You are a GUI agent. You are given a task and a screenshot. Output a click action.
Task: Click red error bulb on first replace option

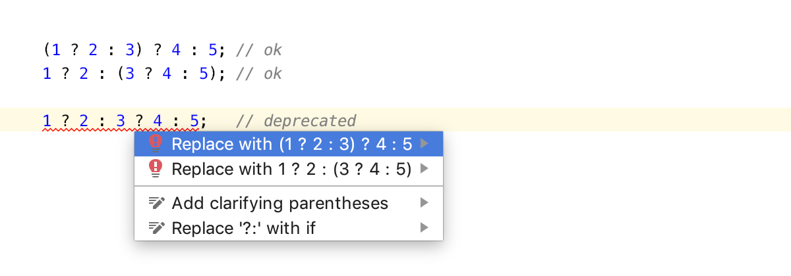(x=156, y=144)
